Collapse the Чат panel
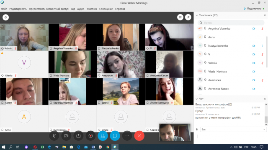268x150 pixels. click(x=197, y=99)
